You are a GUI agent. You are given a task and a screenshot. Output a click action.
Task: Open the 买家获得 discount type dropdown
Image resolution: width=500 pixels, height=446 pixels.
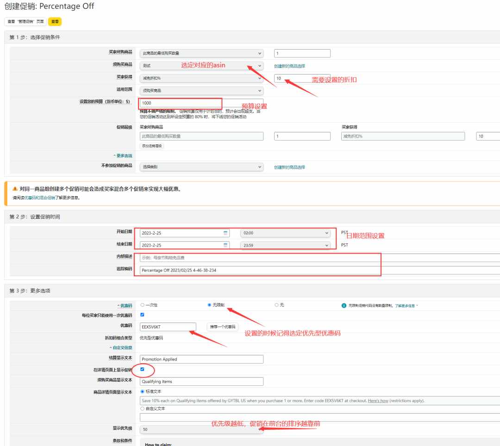click(201, 78)
